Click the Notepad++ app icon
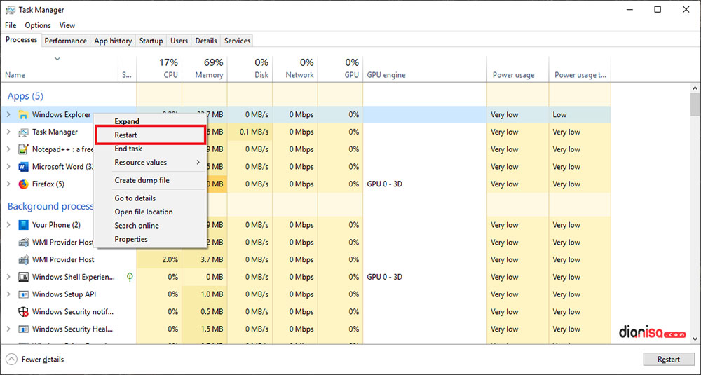701x375 pixels. coord(23,149)
